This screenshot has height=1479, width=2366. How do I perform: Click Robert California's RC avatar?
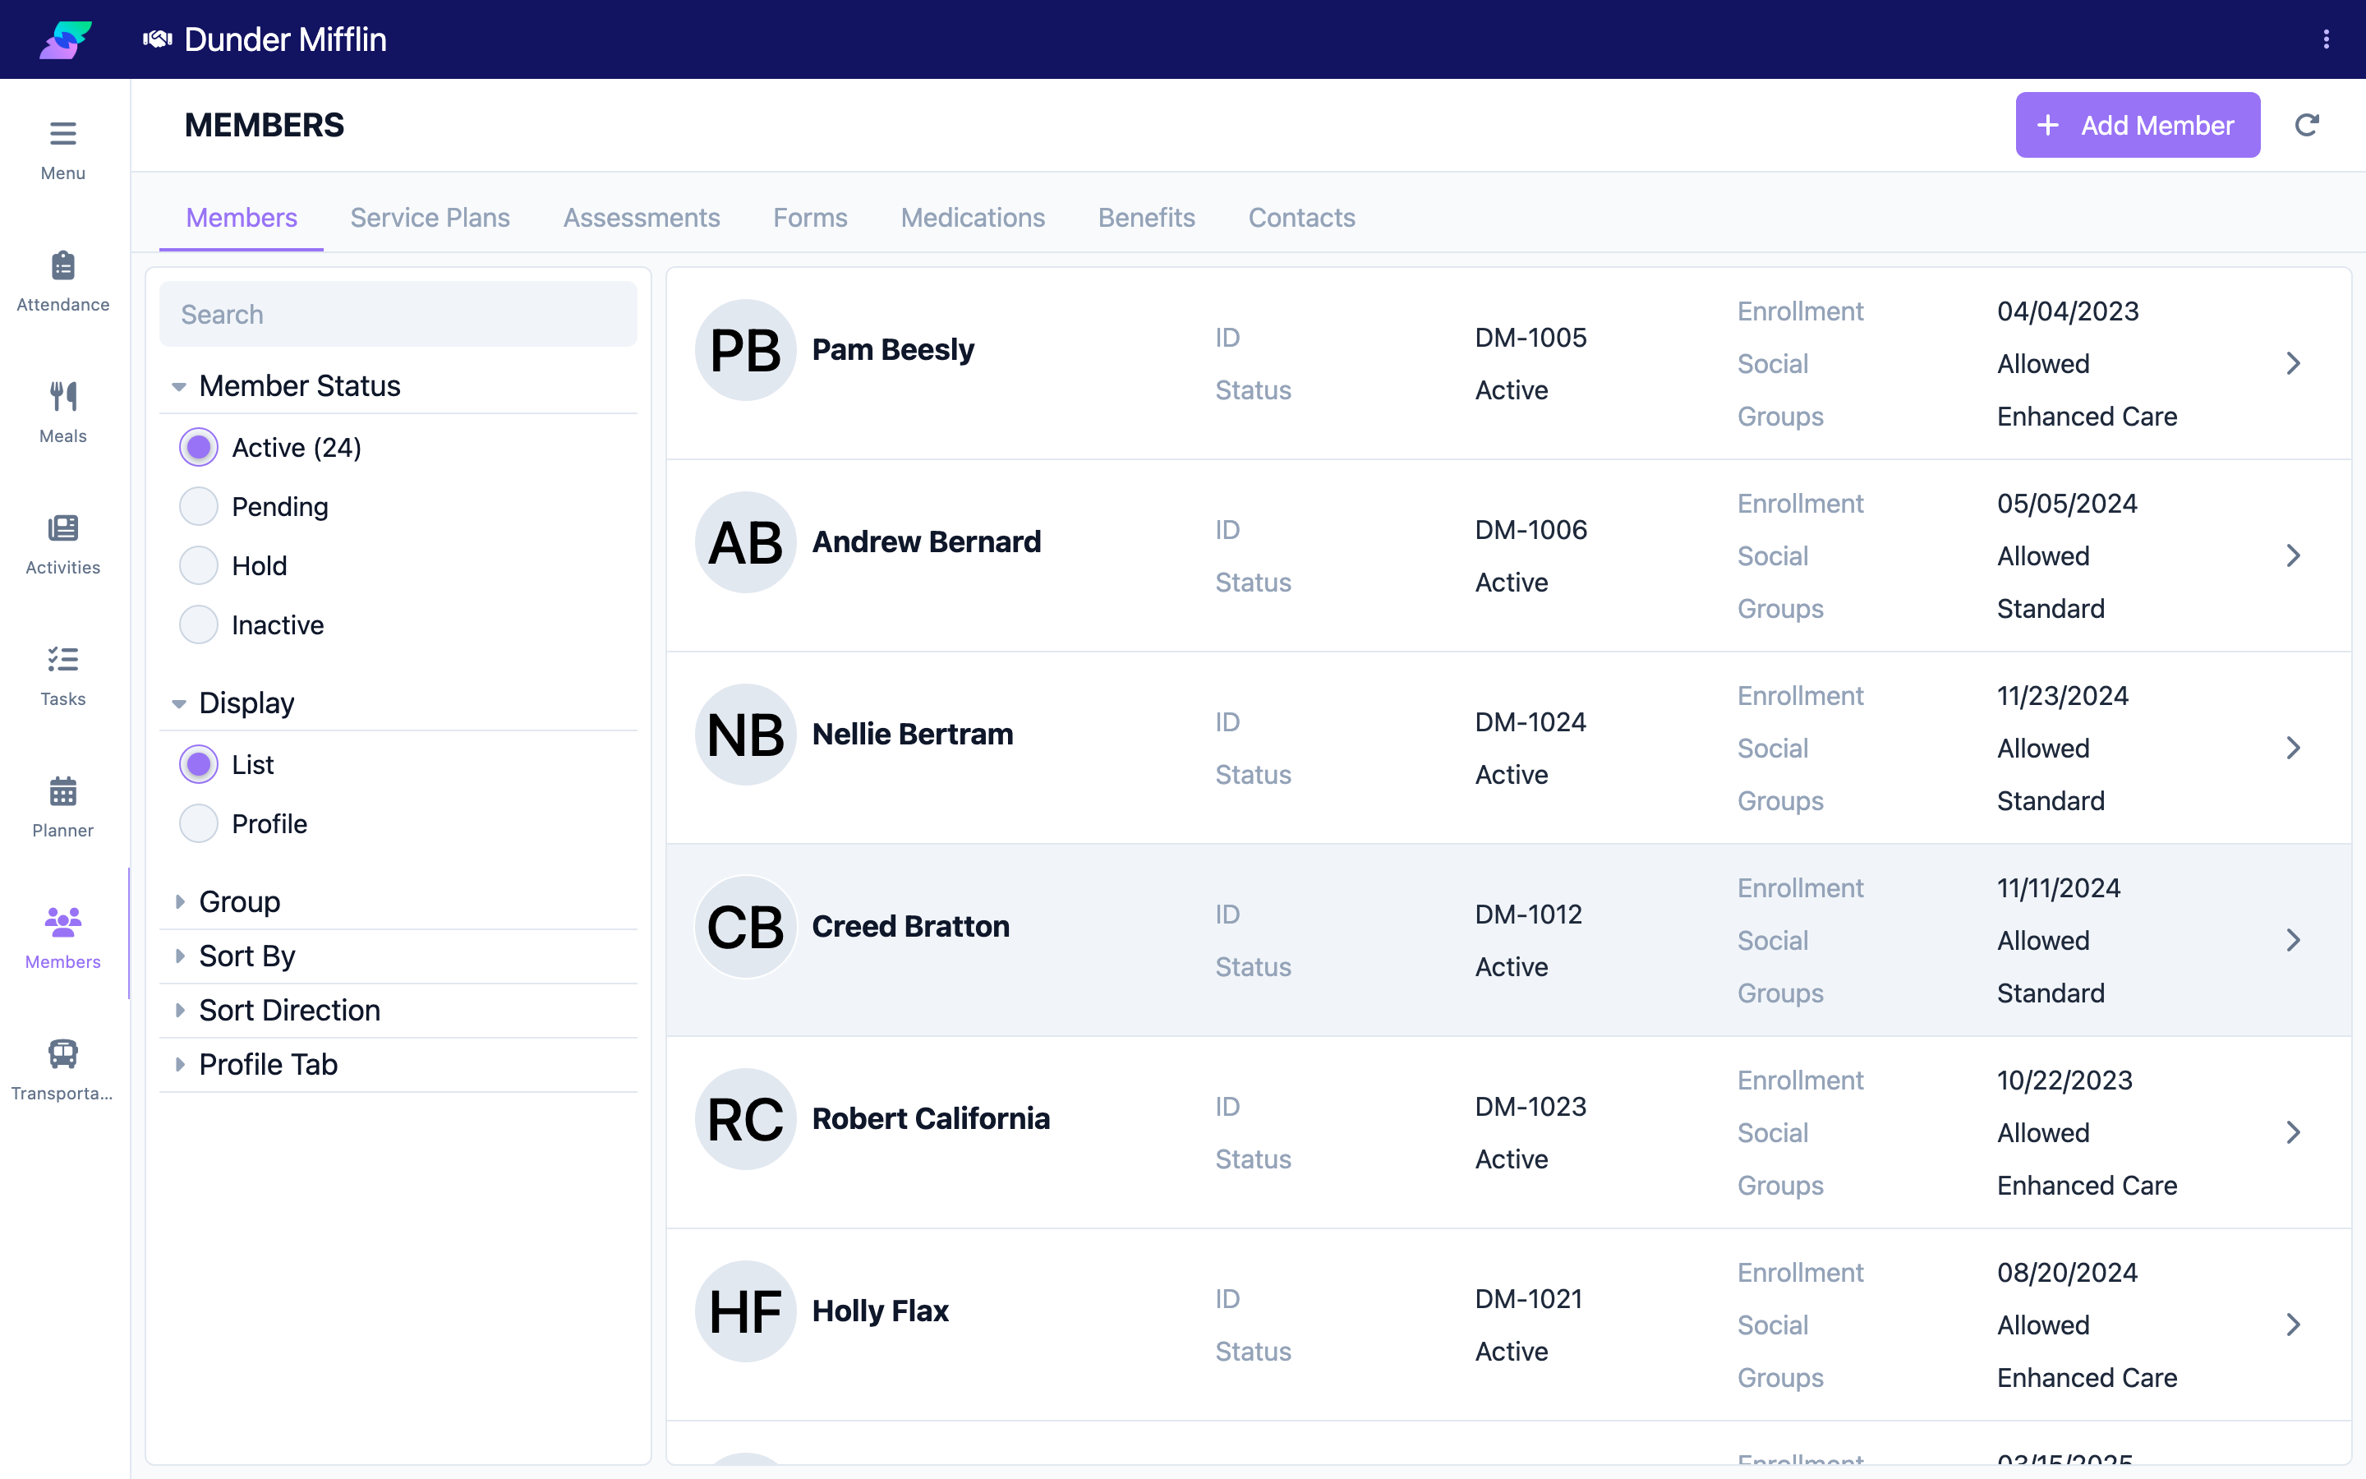pos(745,1119)
